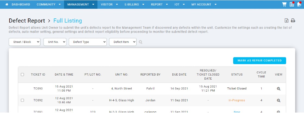
Task: Open the document notifications icon
Action: coord(292,4)
